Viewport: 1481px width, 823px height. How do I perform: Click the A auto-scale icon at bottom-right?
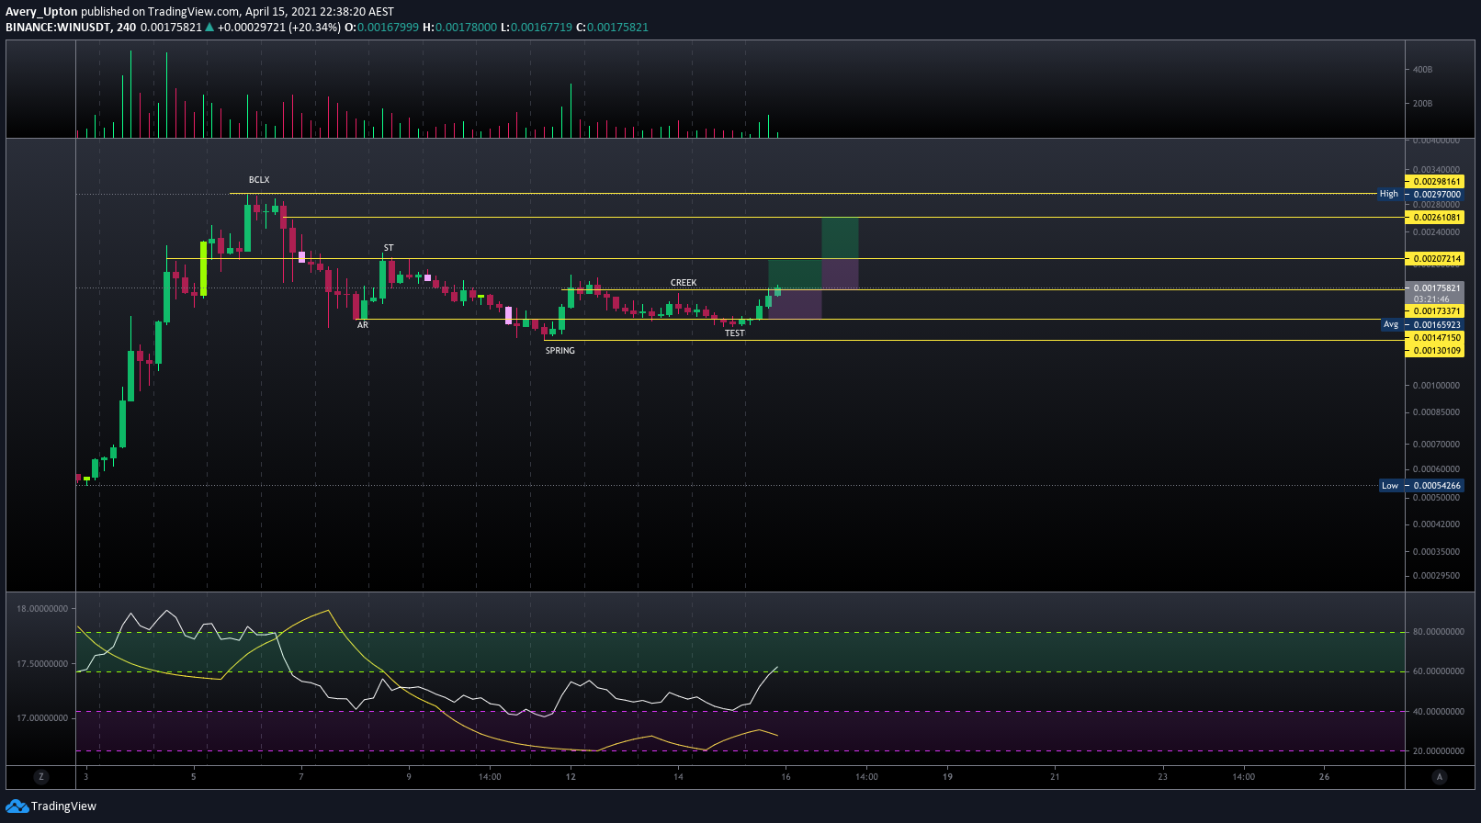pos(1439,777)
